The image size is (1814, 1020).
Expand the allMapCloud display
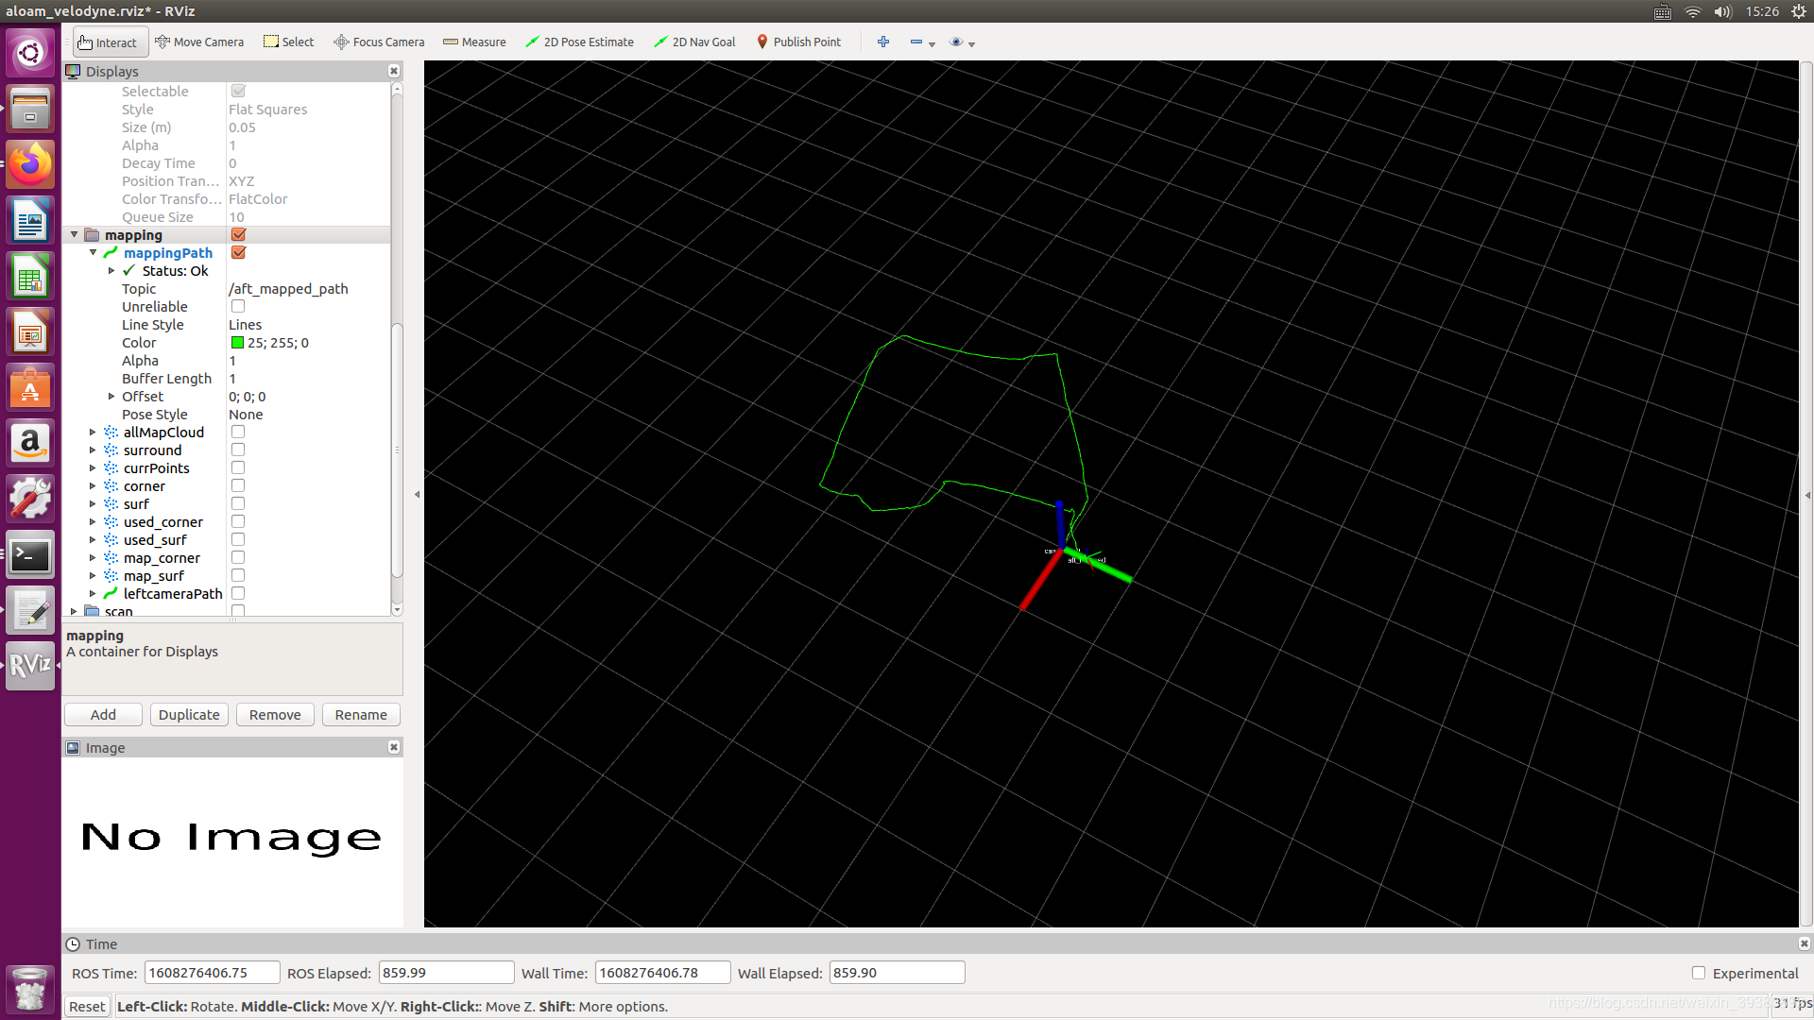coord(93,433)
